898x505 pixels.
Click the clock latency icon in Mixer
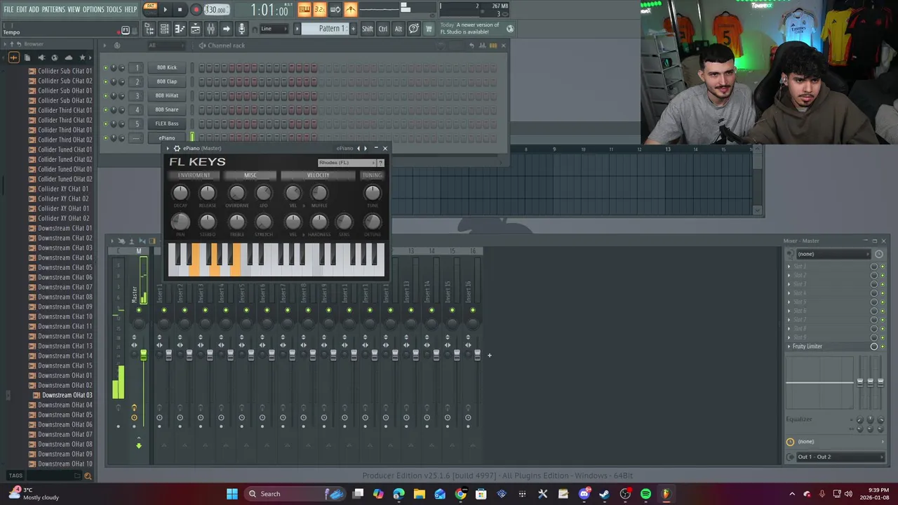click(879, 254)
